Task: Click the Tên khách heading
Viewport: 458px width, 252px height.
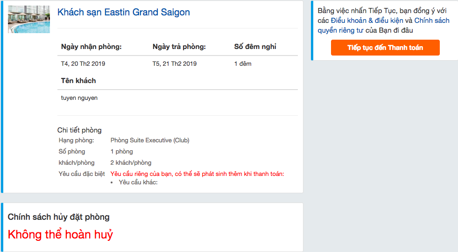Action: point(78,81)
